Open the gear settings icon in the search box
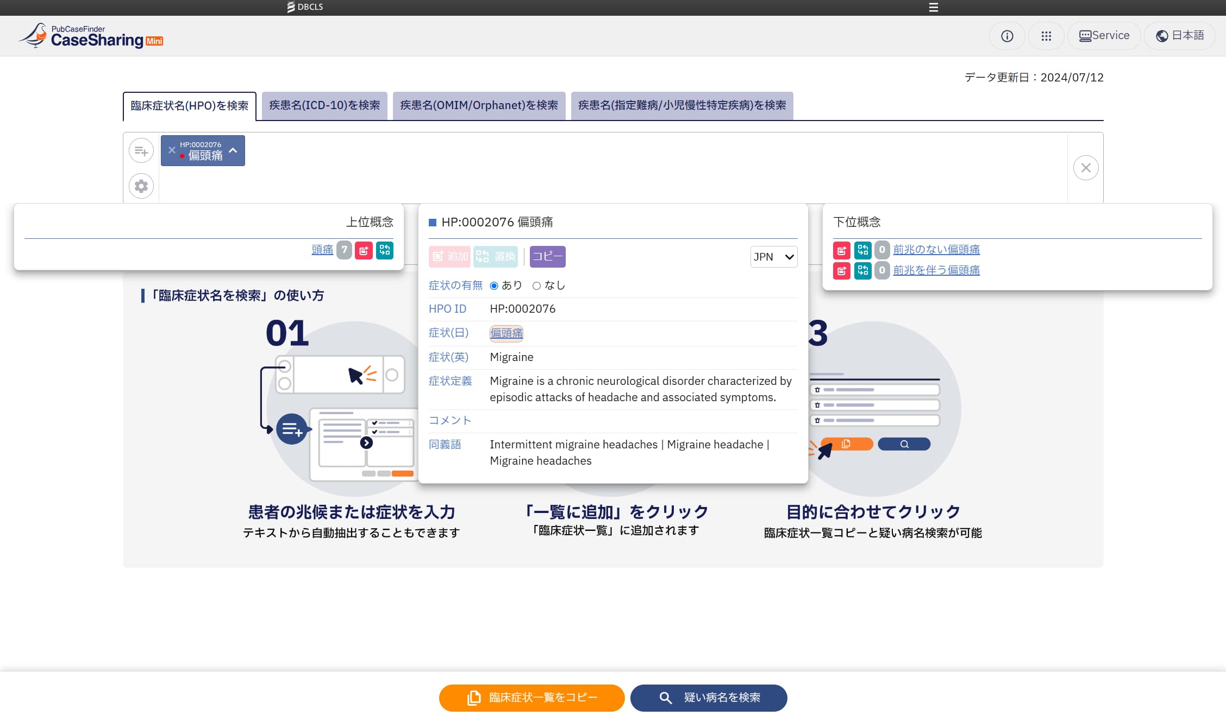Image resolution: width=1226 pixels, height=722 pixels. tap(141, 186)
